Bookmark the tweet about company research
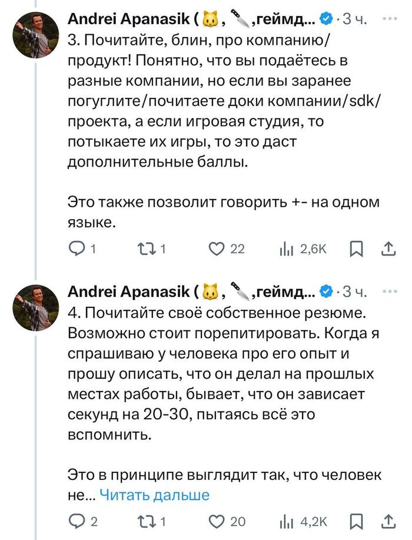This screenshot has height=540, width=412. pyautogui.click(x=357, y=250)
